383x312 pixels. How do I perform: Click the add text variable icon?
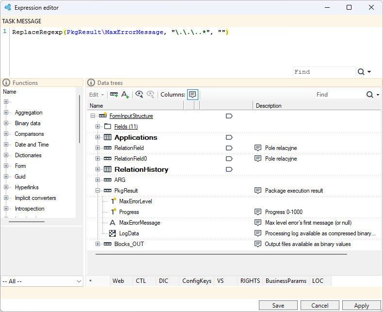tap(125, 95)
